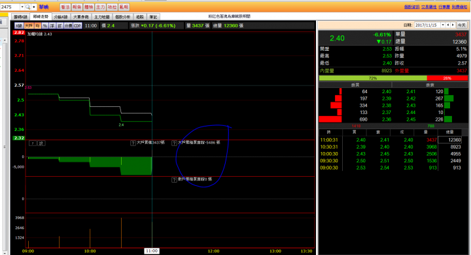Click the green-red 72%/28% volume ratio bar
This screenshot has width=471, height=255.
(x=393, y=78)
